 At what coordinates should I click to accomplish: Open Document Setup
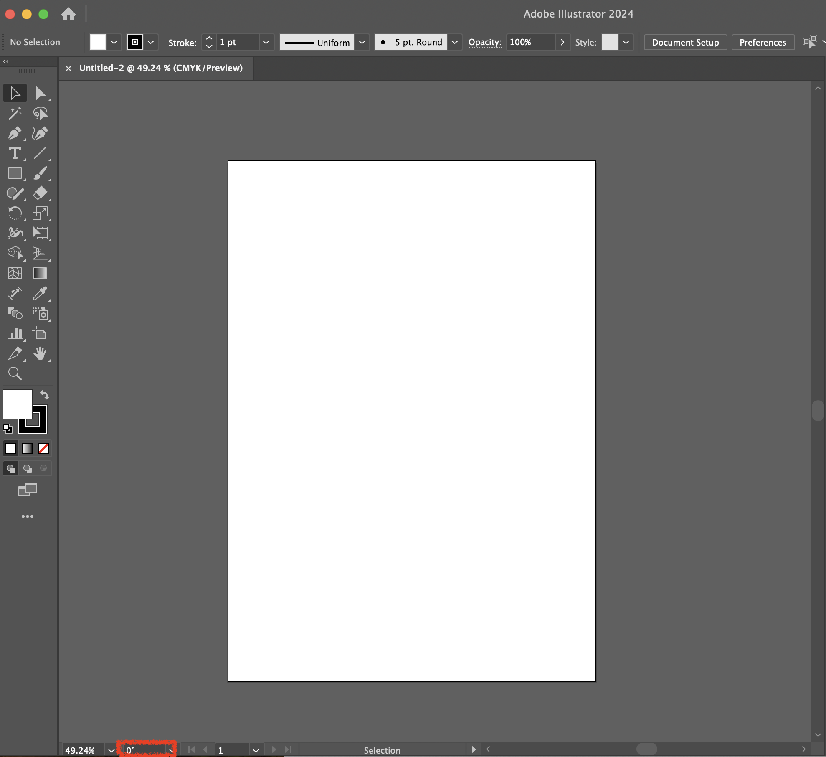click(685, 42)
